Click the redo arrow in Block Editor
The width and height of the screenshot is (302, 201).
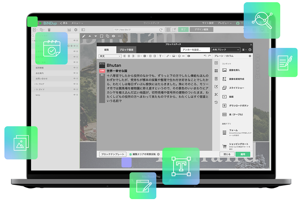(x=209, y=56)
